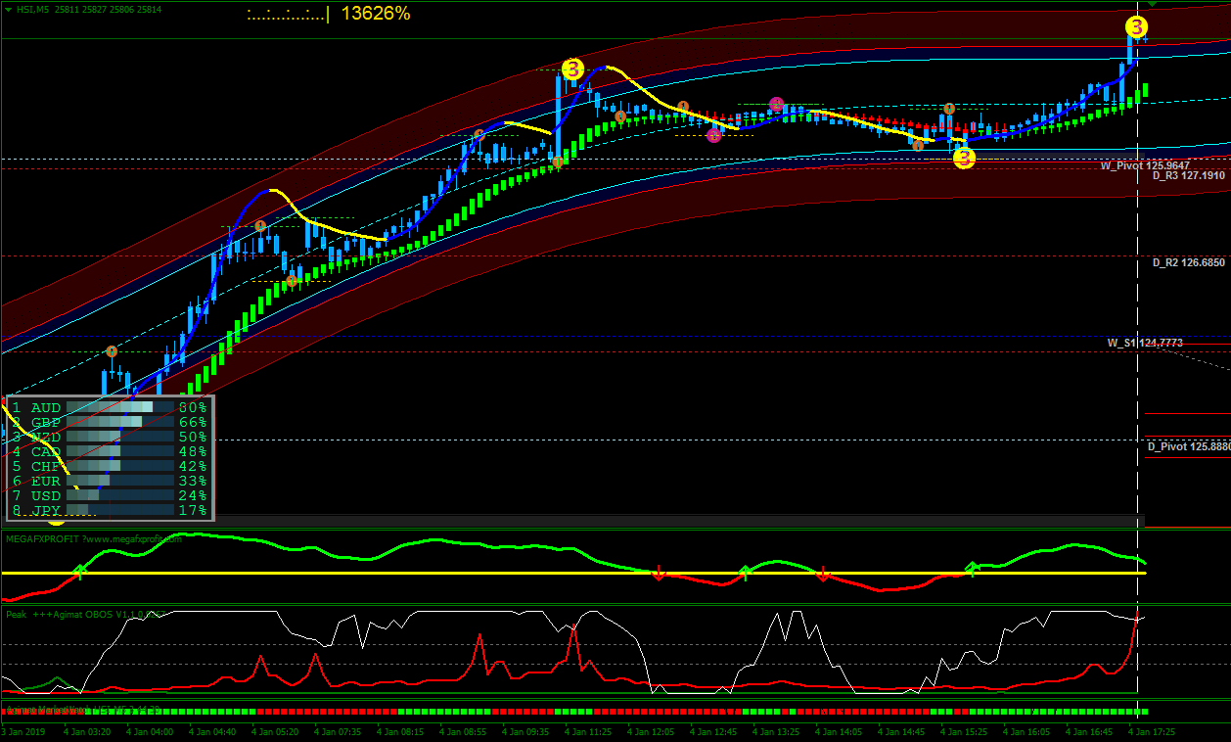Select the GBP 66% strength row
Image resolution: width=1231 pixels, height=742 pixels.
(x=110, y=422)
